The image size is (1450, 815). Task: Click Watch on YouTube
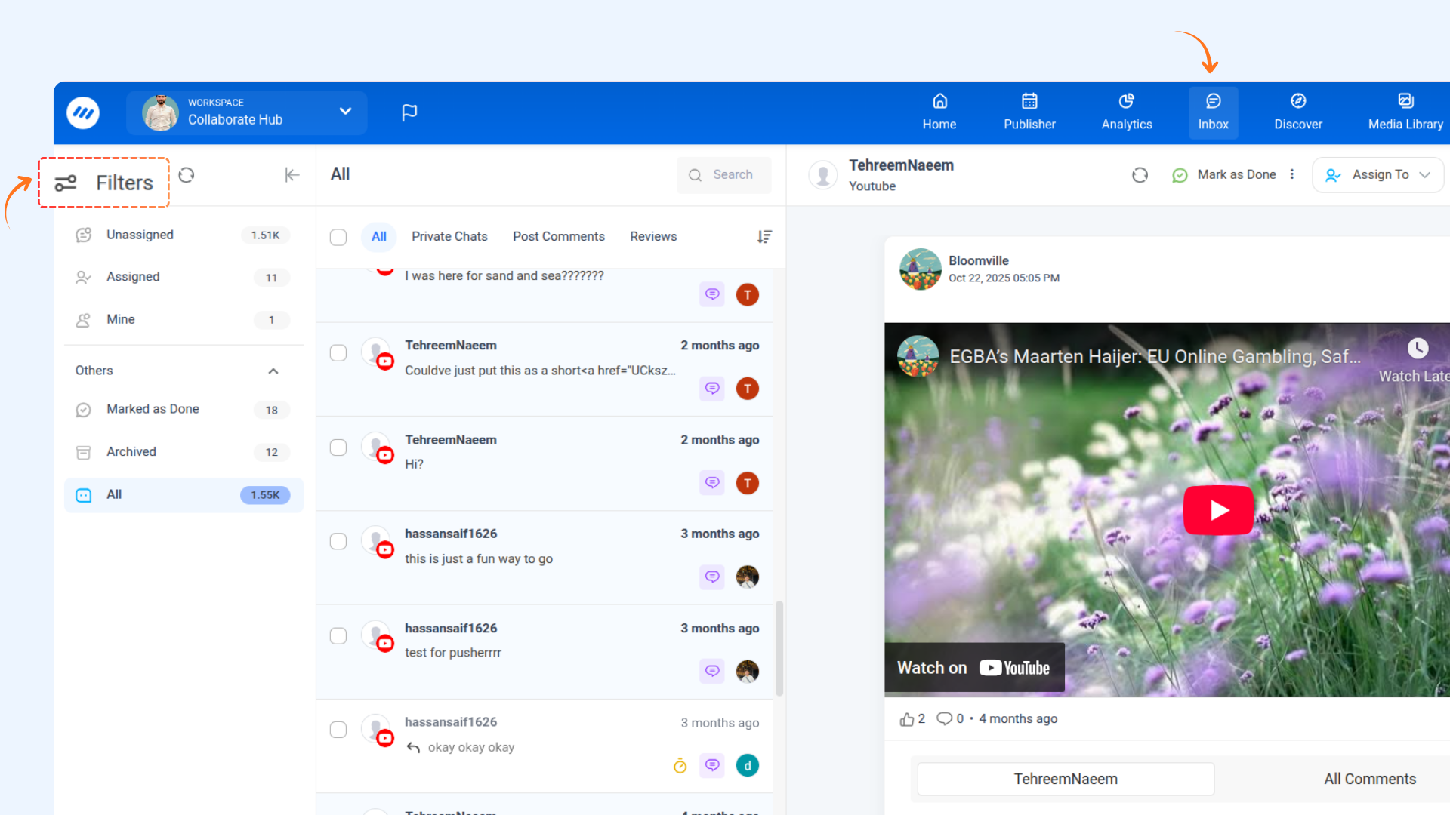[x=974, y=668]
